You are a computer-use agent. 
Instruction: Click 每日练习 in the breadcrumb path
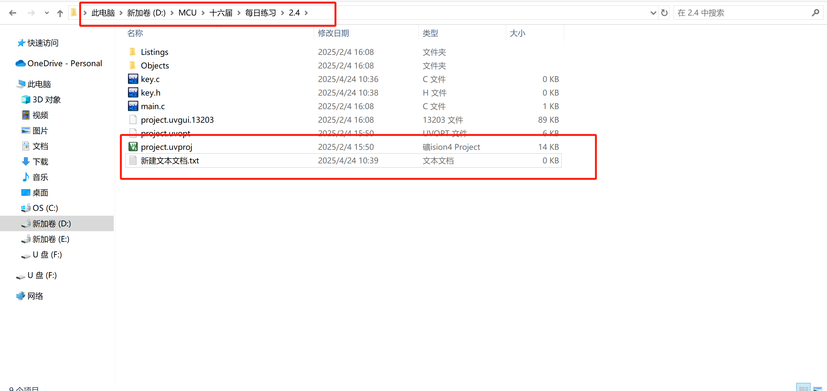[260, 13]
